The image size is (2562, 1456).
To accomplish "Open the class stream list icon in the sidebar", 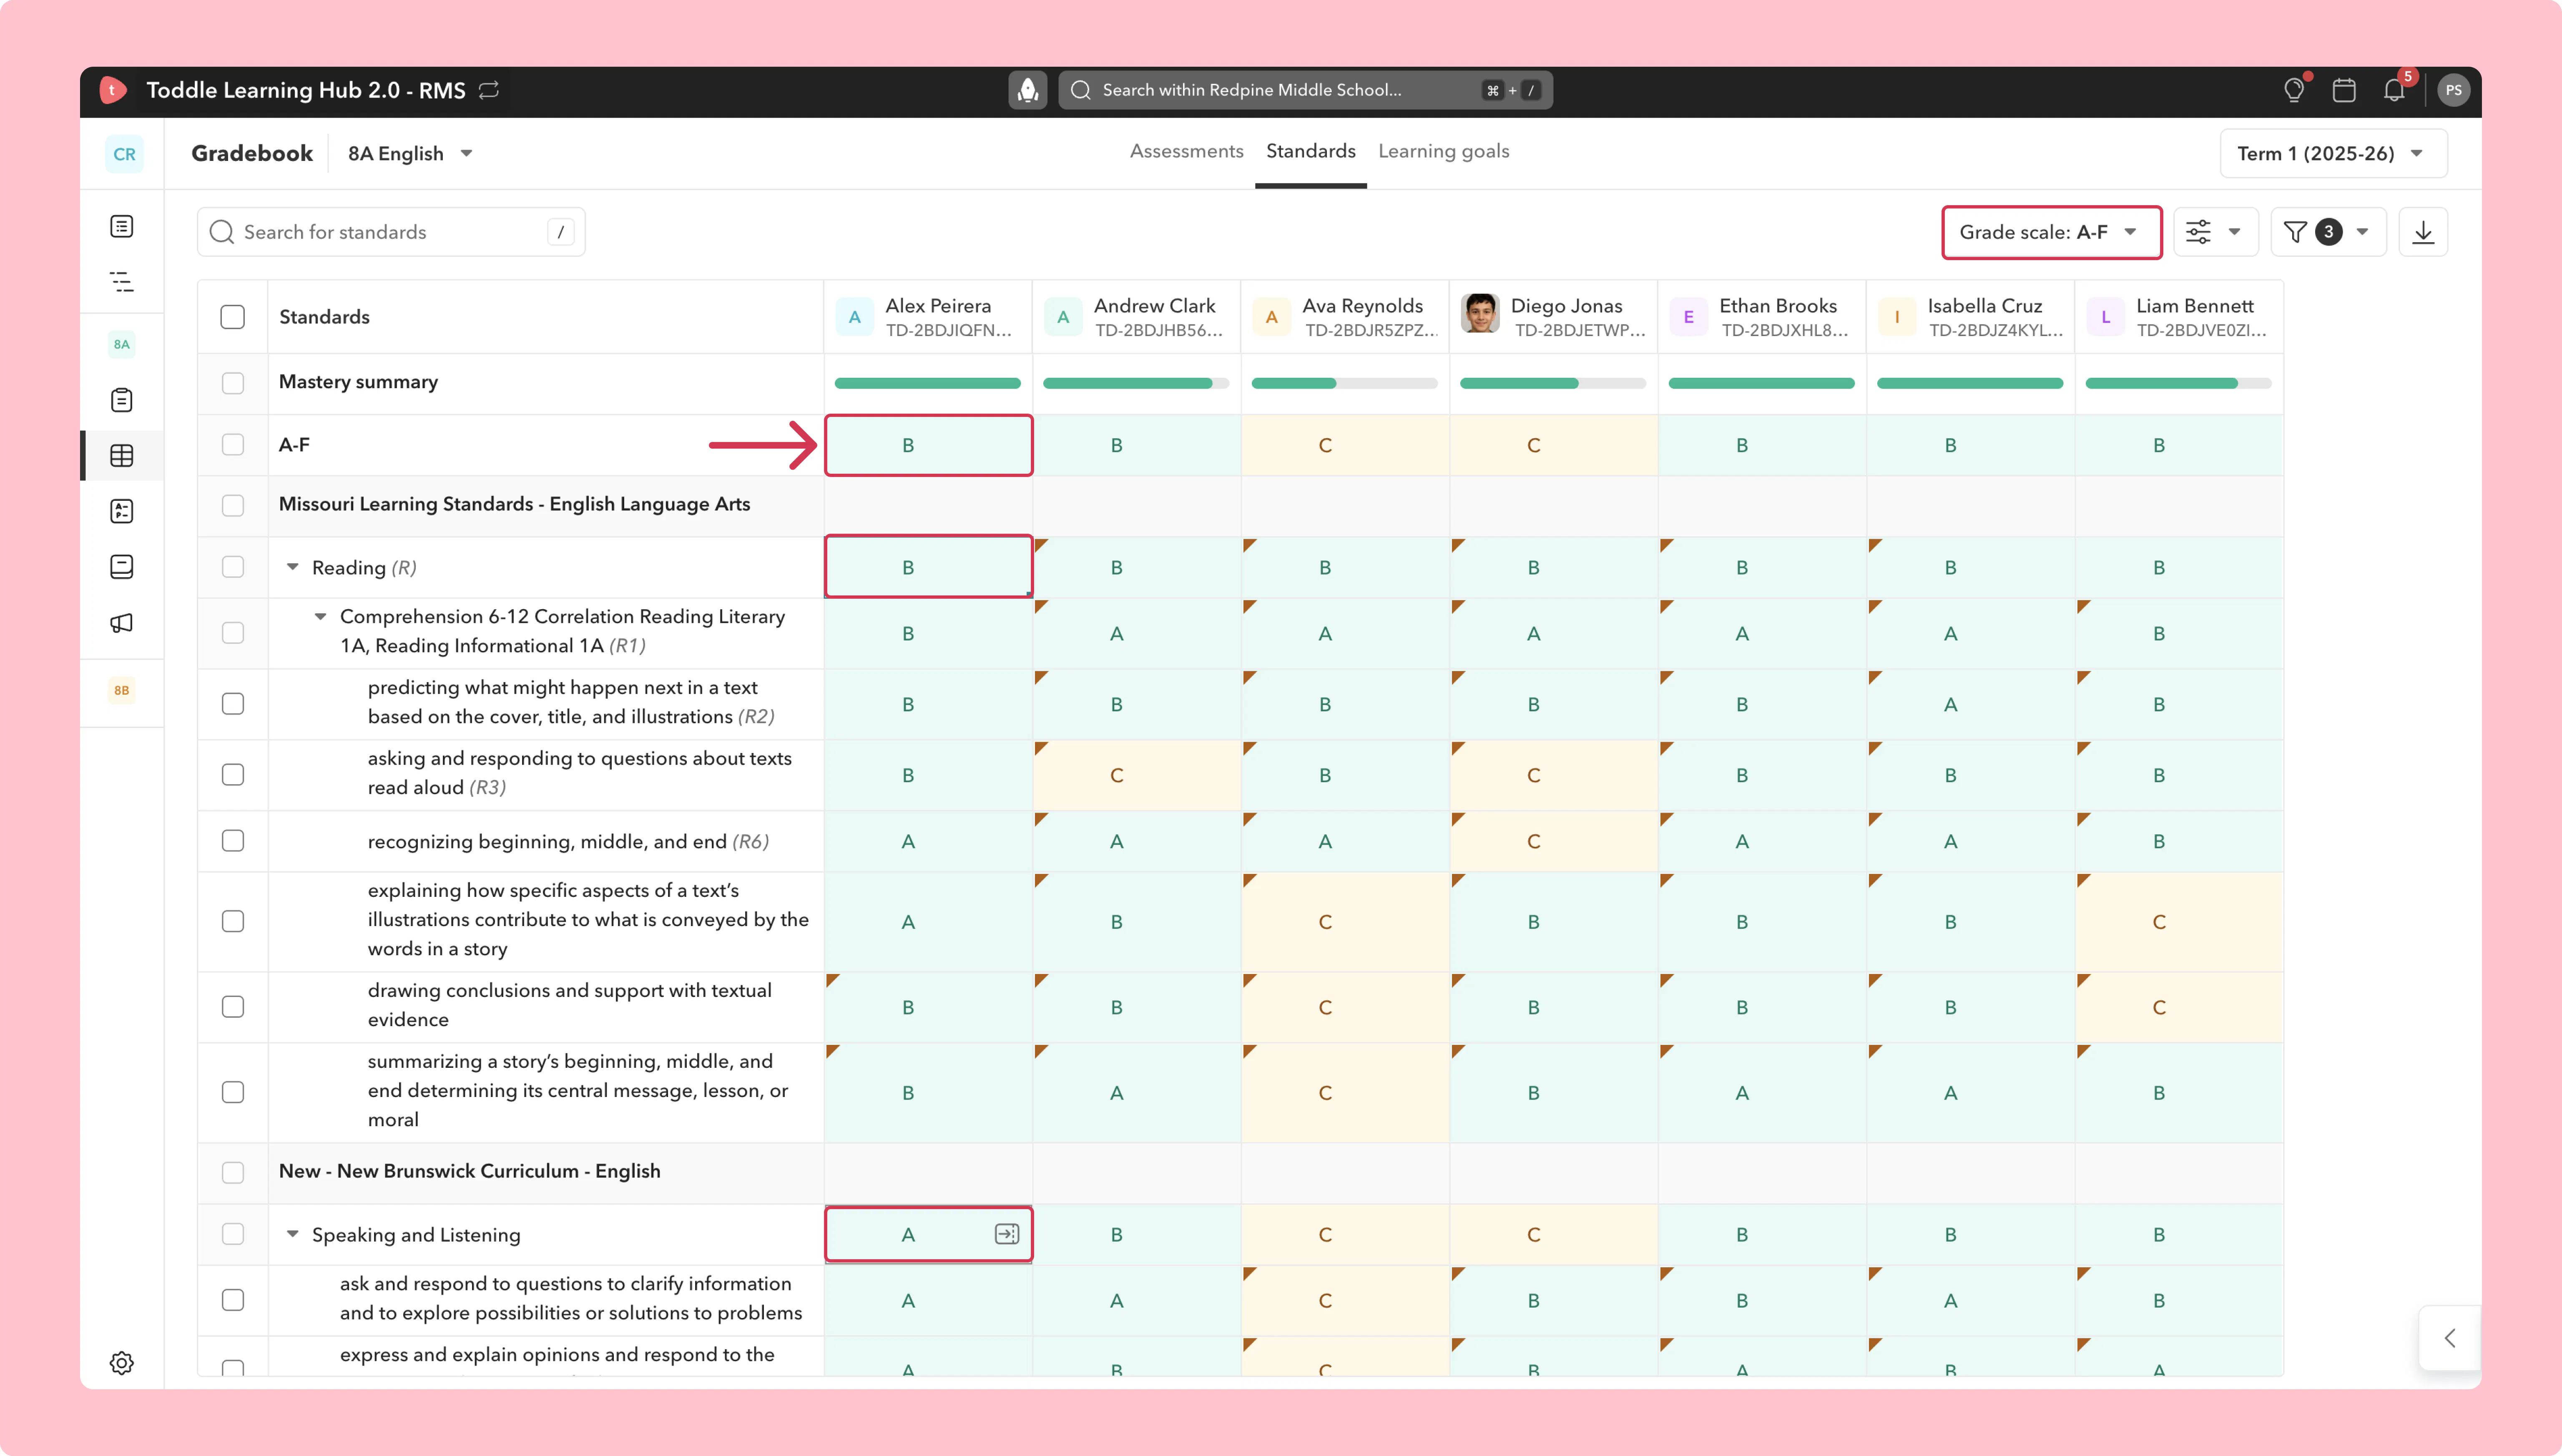I will point(122,227).
